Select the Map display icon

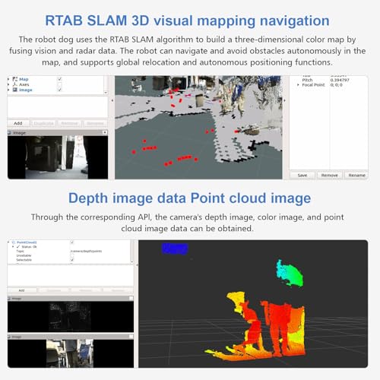coord(15,79)
